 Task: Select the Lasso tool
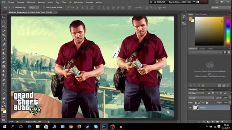click(x=4, y=26)
